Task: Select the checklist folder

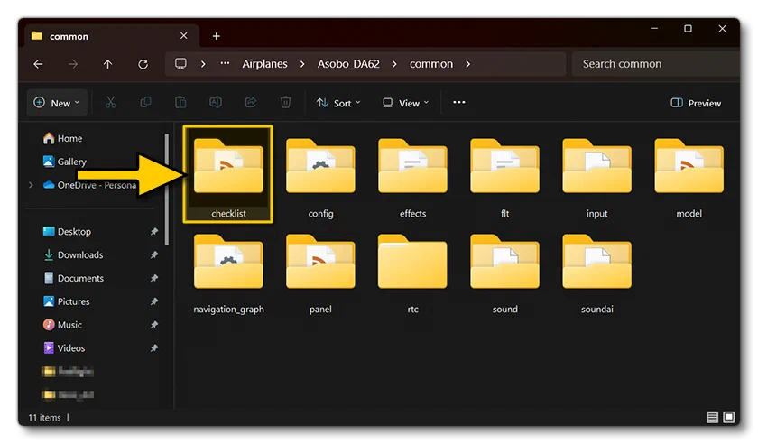Action: pyautogui.click(x=228, y=174)
